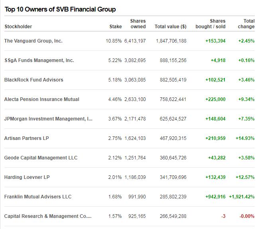Click The Vanguard Group, Inc. stockholder name
The height and width of the screenshot is (229, 258).
click(x=33, y=41)
